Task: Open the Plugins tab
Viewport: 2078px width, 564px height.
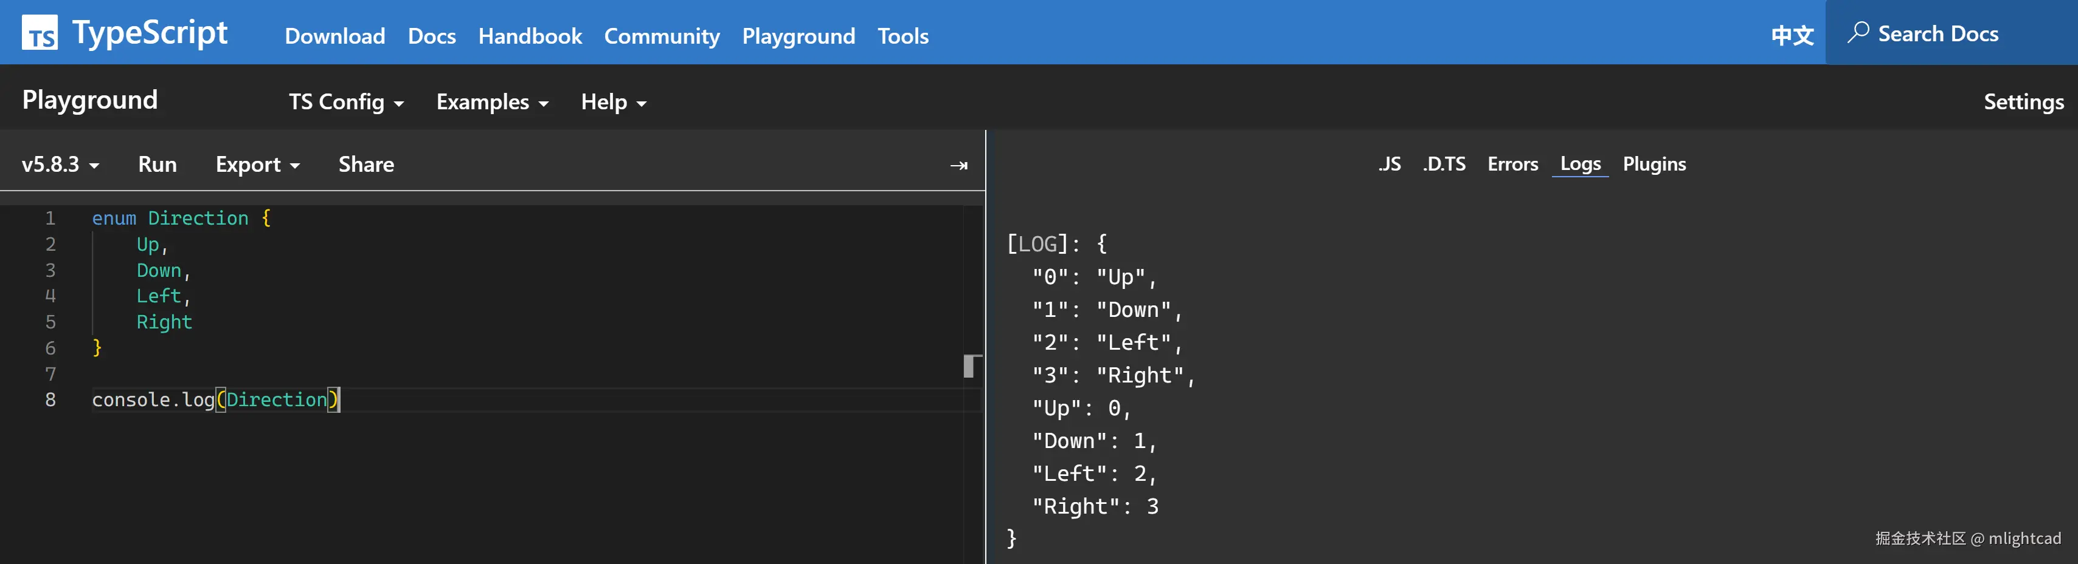Action: (x=1655, y=165)
